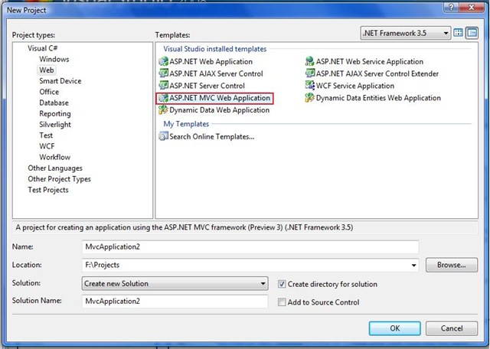Select Visual C# project type
The width and height of the screenshot is (490, 349).
(43, 48)
